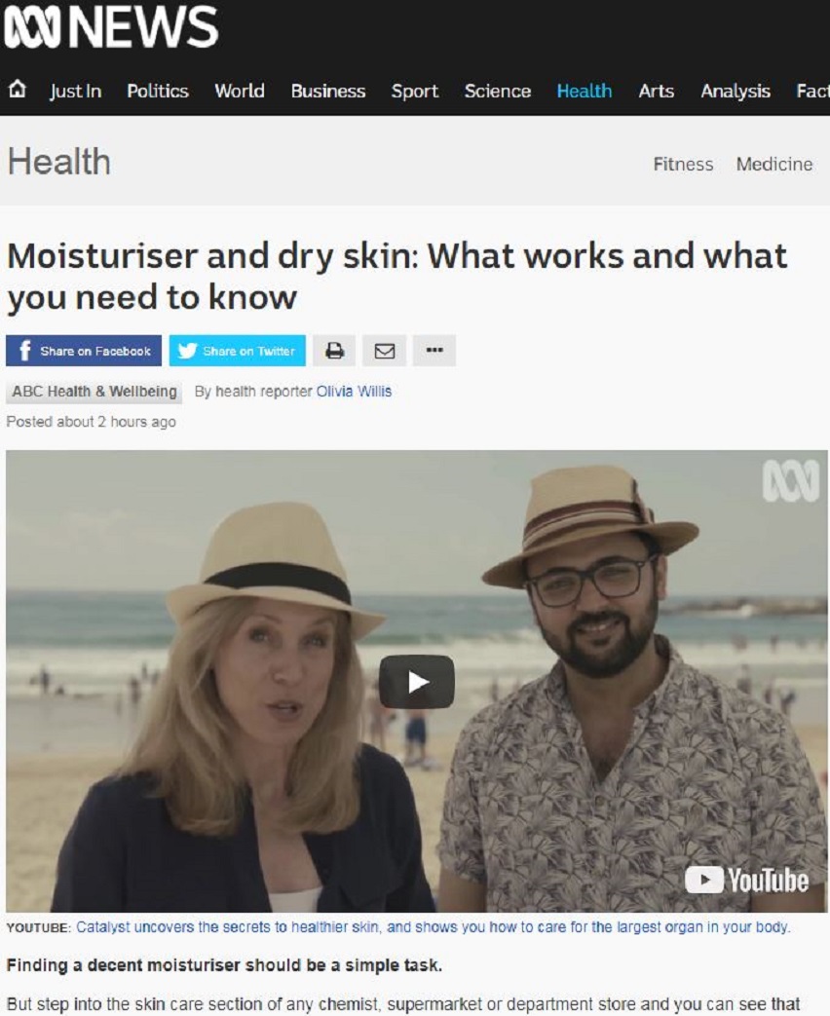Open Olivia Willis author link
The height and width of the screenshot is (1016, 830).
(x=354, y=392)
